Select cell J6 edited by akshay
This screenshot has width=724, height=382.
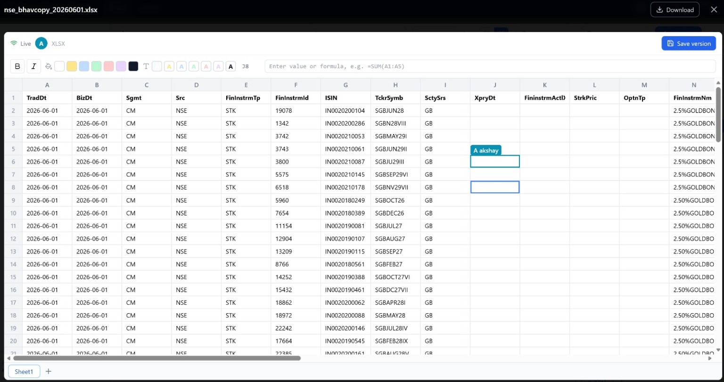coord(495,161)
